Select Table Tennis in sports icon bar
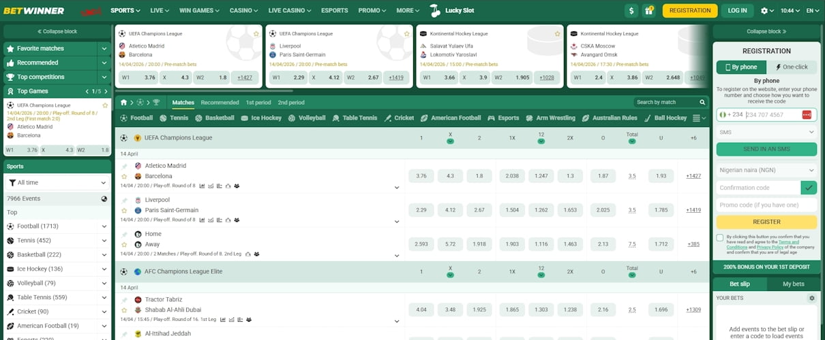 coord(355,118)
